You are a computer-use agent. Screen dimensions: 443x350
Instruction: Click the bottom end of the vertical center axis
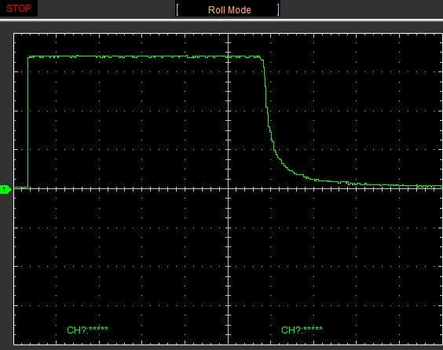229,343
